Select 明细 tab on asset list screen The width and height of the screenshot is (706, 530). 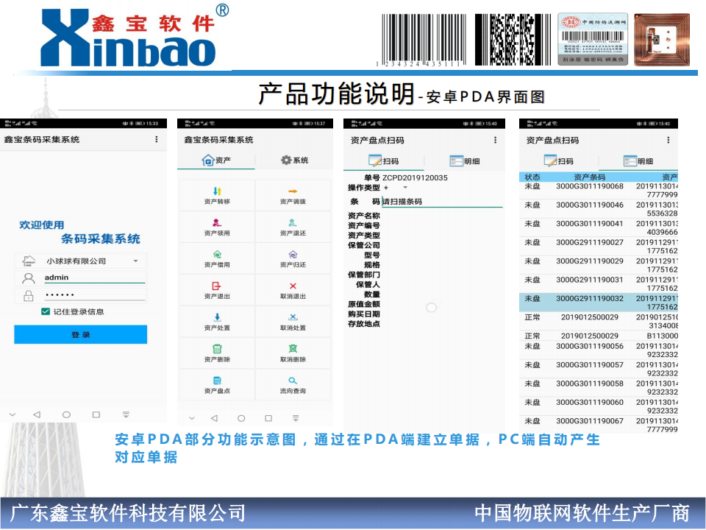click(638, 161)
